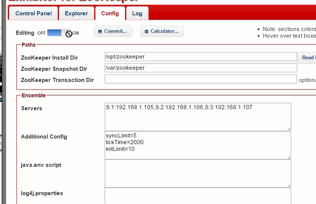Screen dimensions: 316x204
Task: Click the ZooKeeper Install Dir label
Action: click(49, 58)
